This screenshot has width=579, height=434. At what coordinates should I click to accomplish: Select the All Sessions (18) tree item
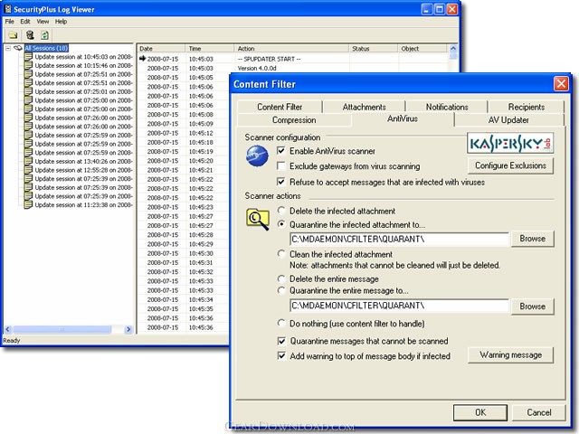[46, 48]
